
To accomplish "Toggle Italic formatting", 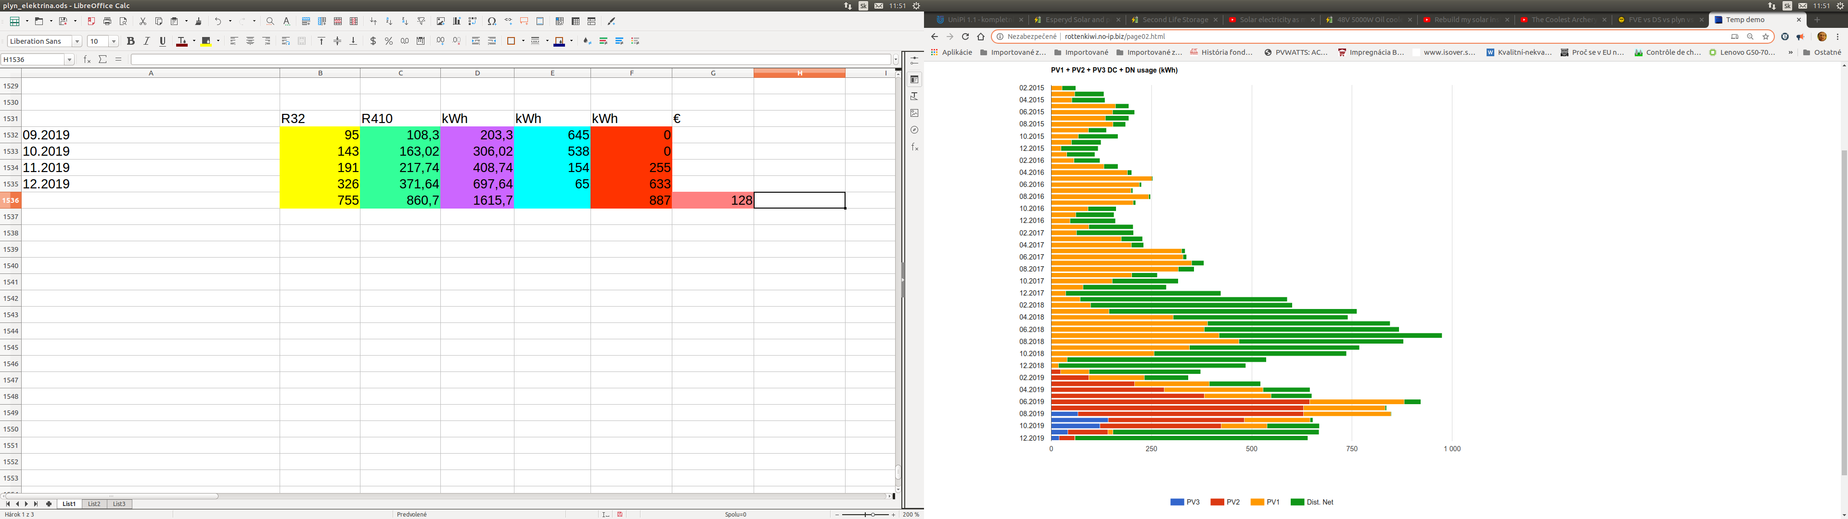I will [x=147, y=42].
